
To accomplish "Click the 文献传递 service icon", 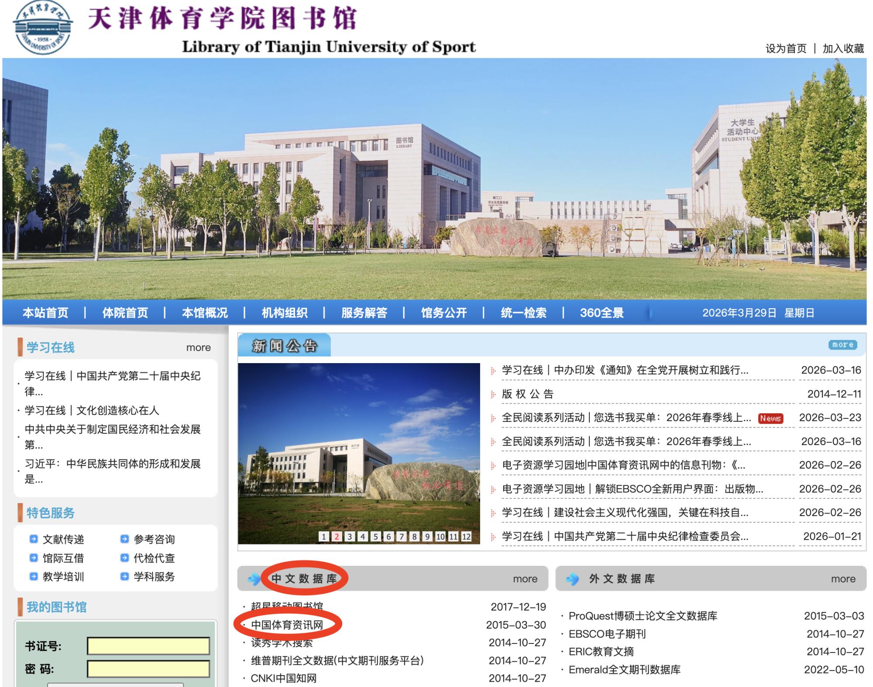I will [34, 539].
